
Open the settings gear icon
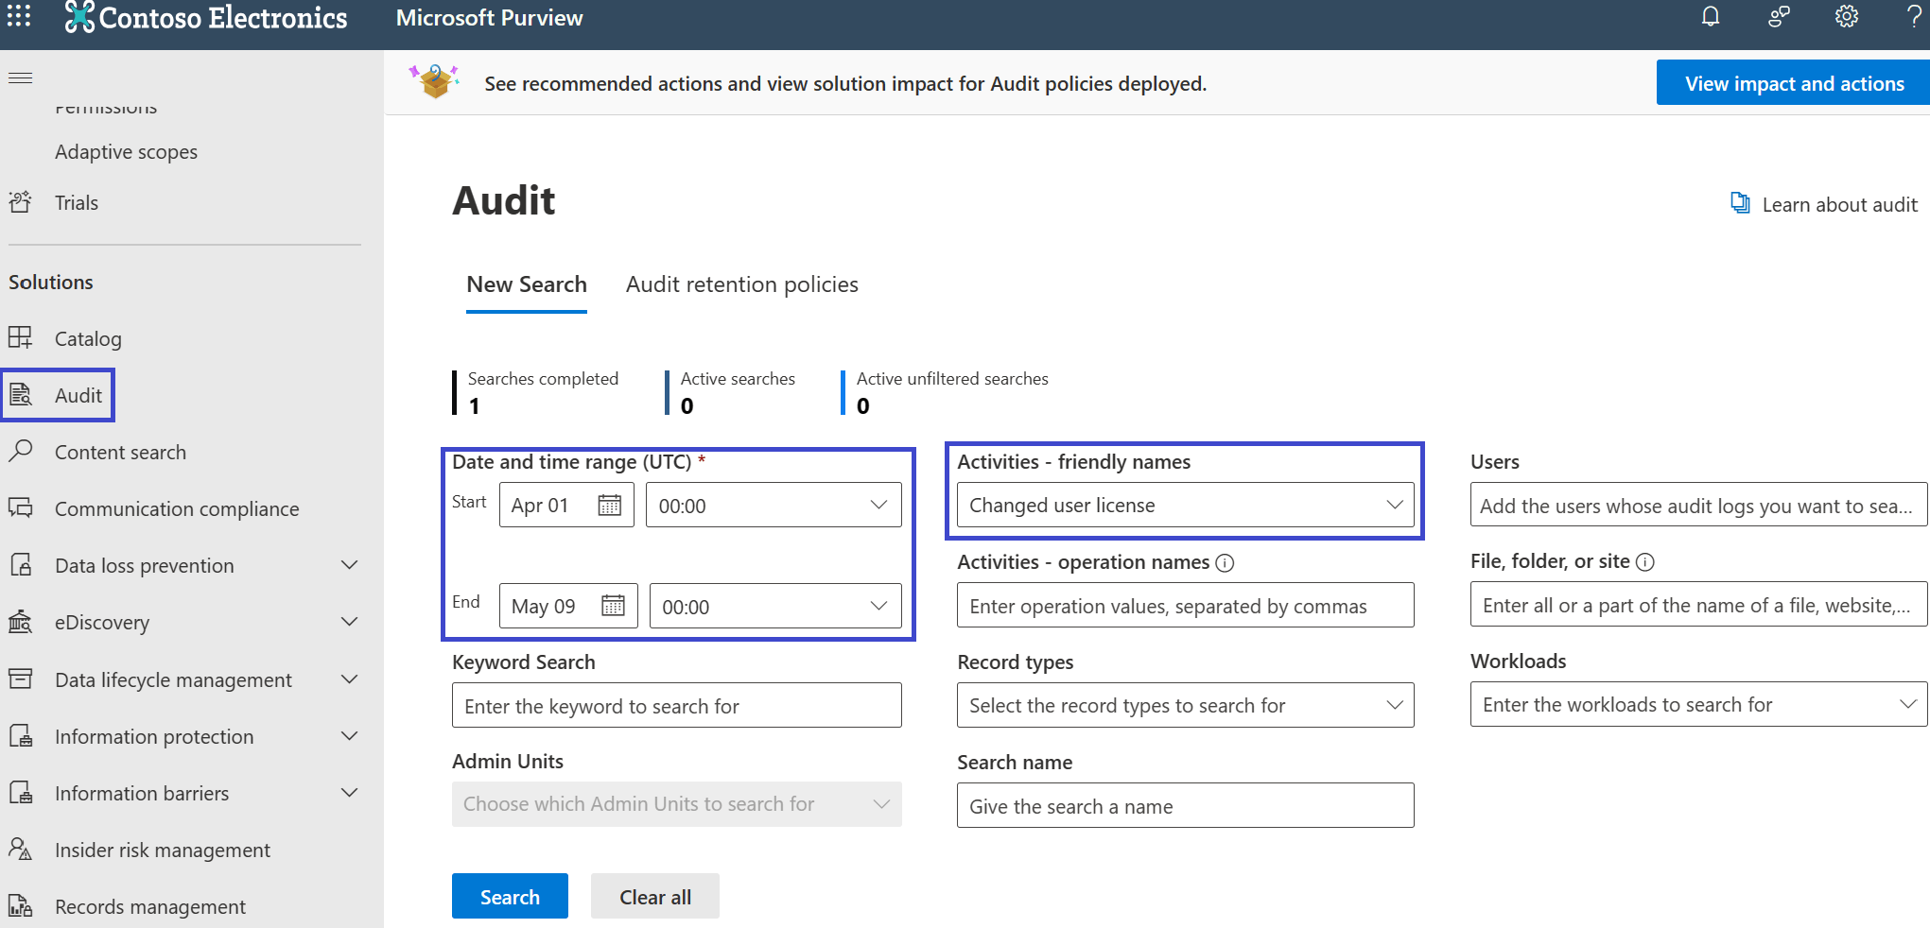tap(1847, 17)
